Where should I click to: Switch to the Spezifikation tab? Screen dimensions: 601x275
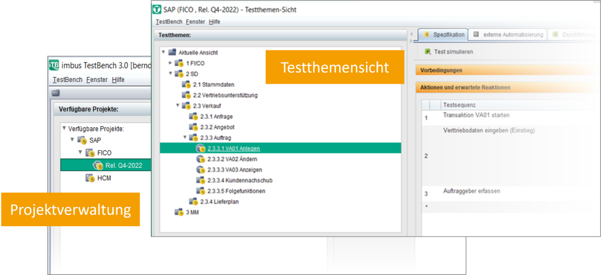[x=443, y=34]
